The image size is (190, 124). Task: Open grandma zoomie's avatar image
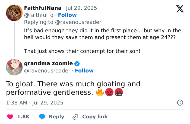[x=14, y=67]
